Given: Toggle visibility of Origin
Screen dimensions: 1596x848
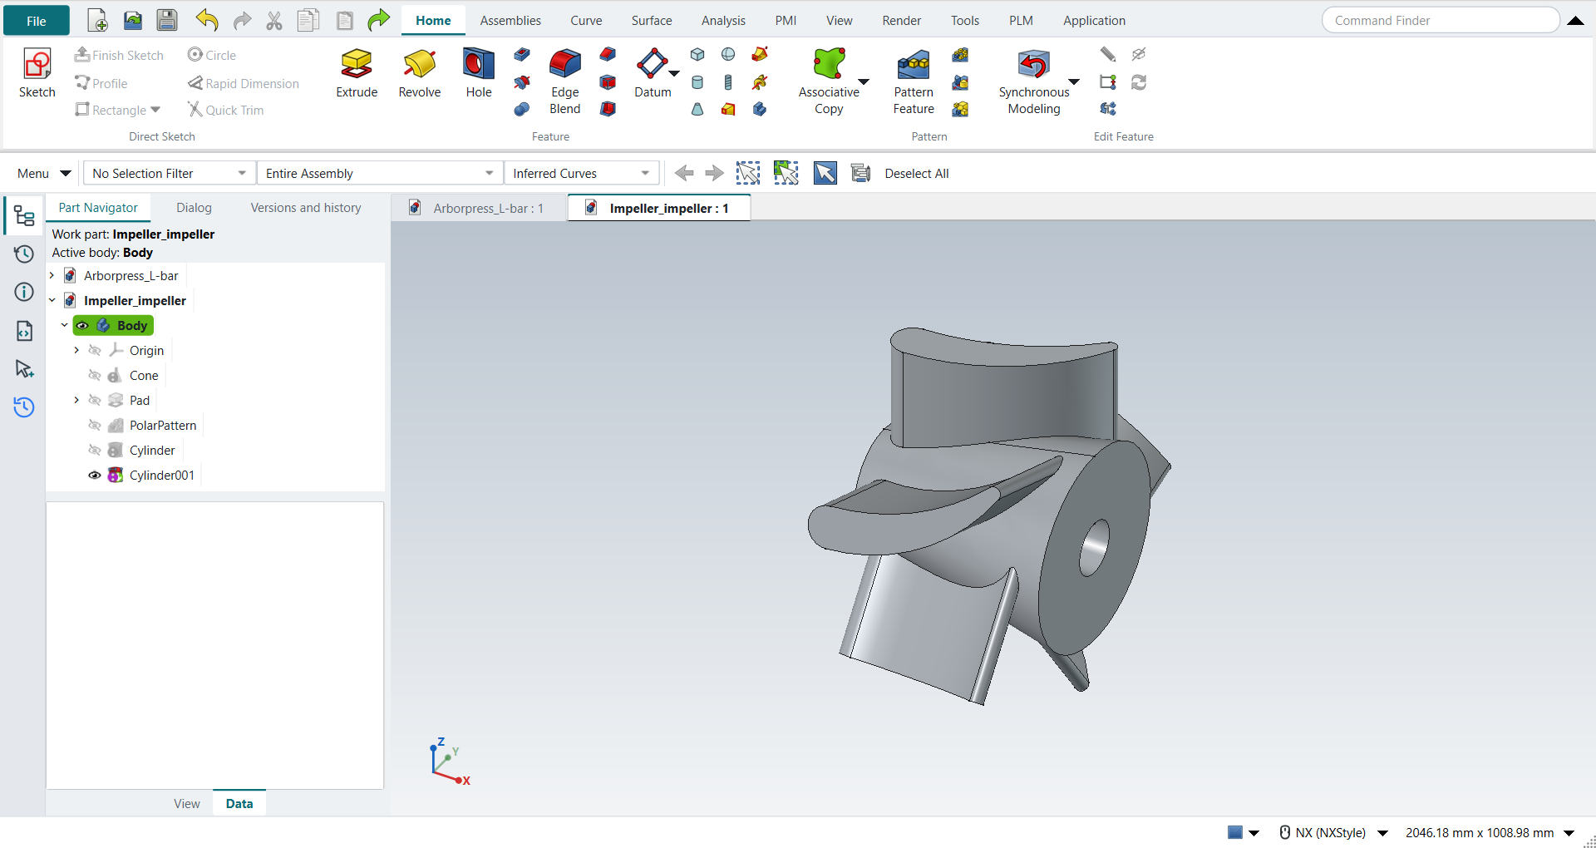Looking at the screenshot, I should [95, 351].
